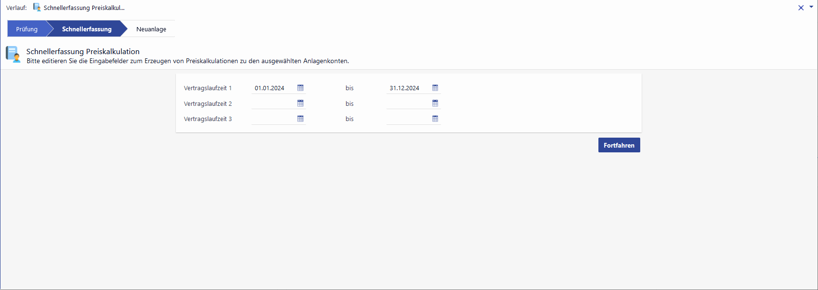Go back to the Prüfung step
Image resolution: width=818 pixels, height=290 pixels.
click(27, 29)
